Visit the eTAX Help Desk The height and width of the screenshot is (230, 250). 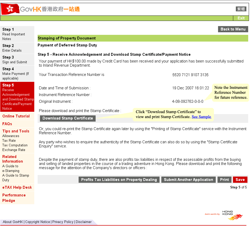(x=17, y=187)
